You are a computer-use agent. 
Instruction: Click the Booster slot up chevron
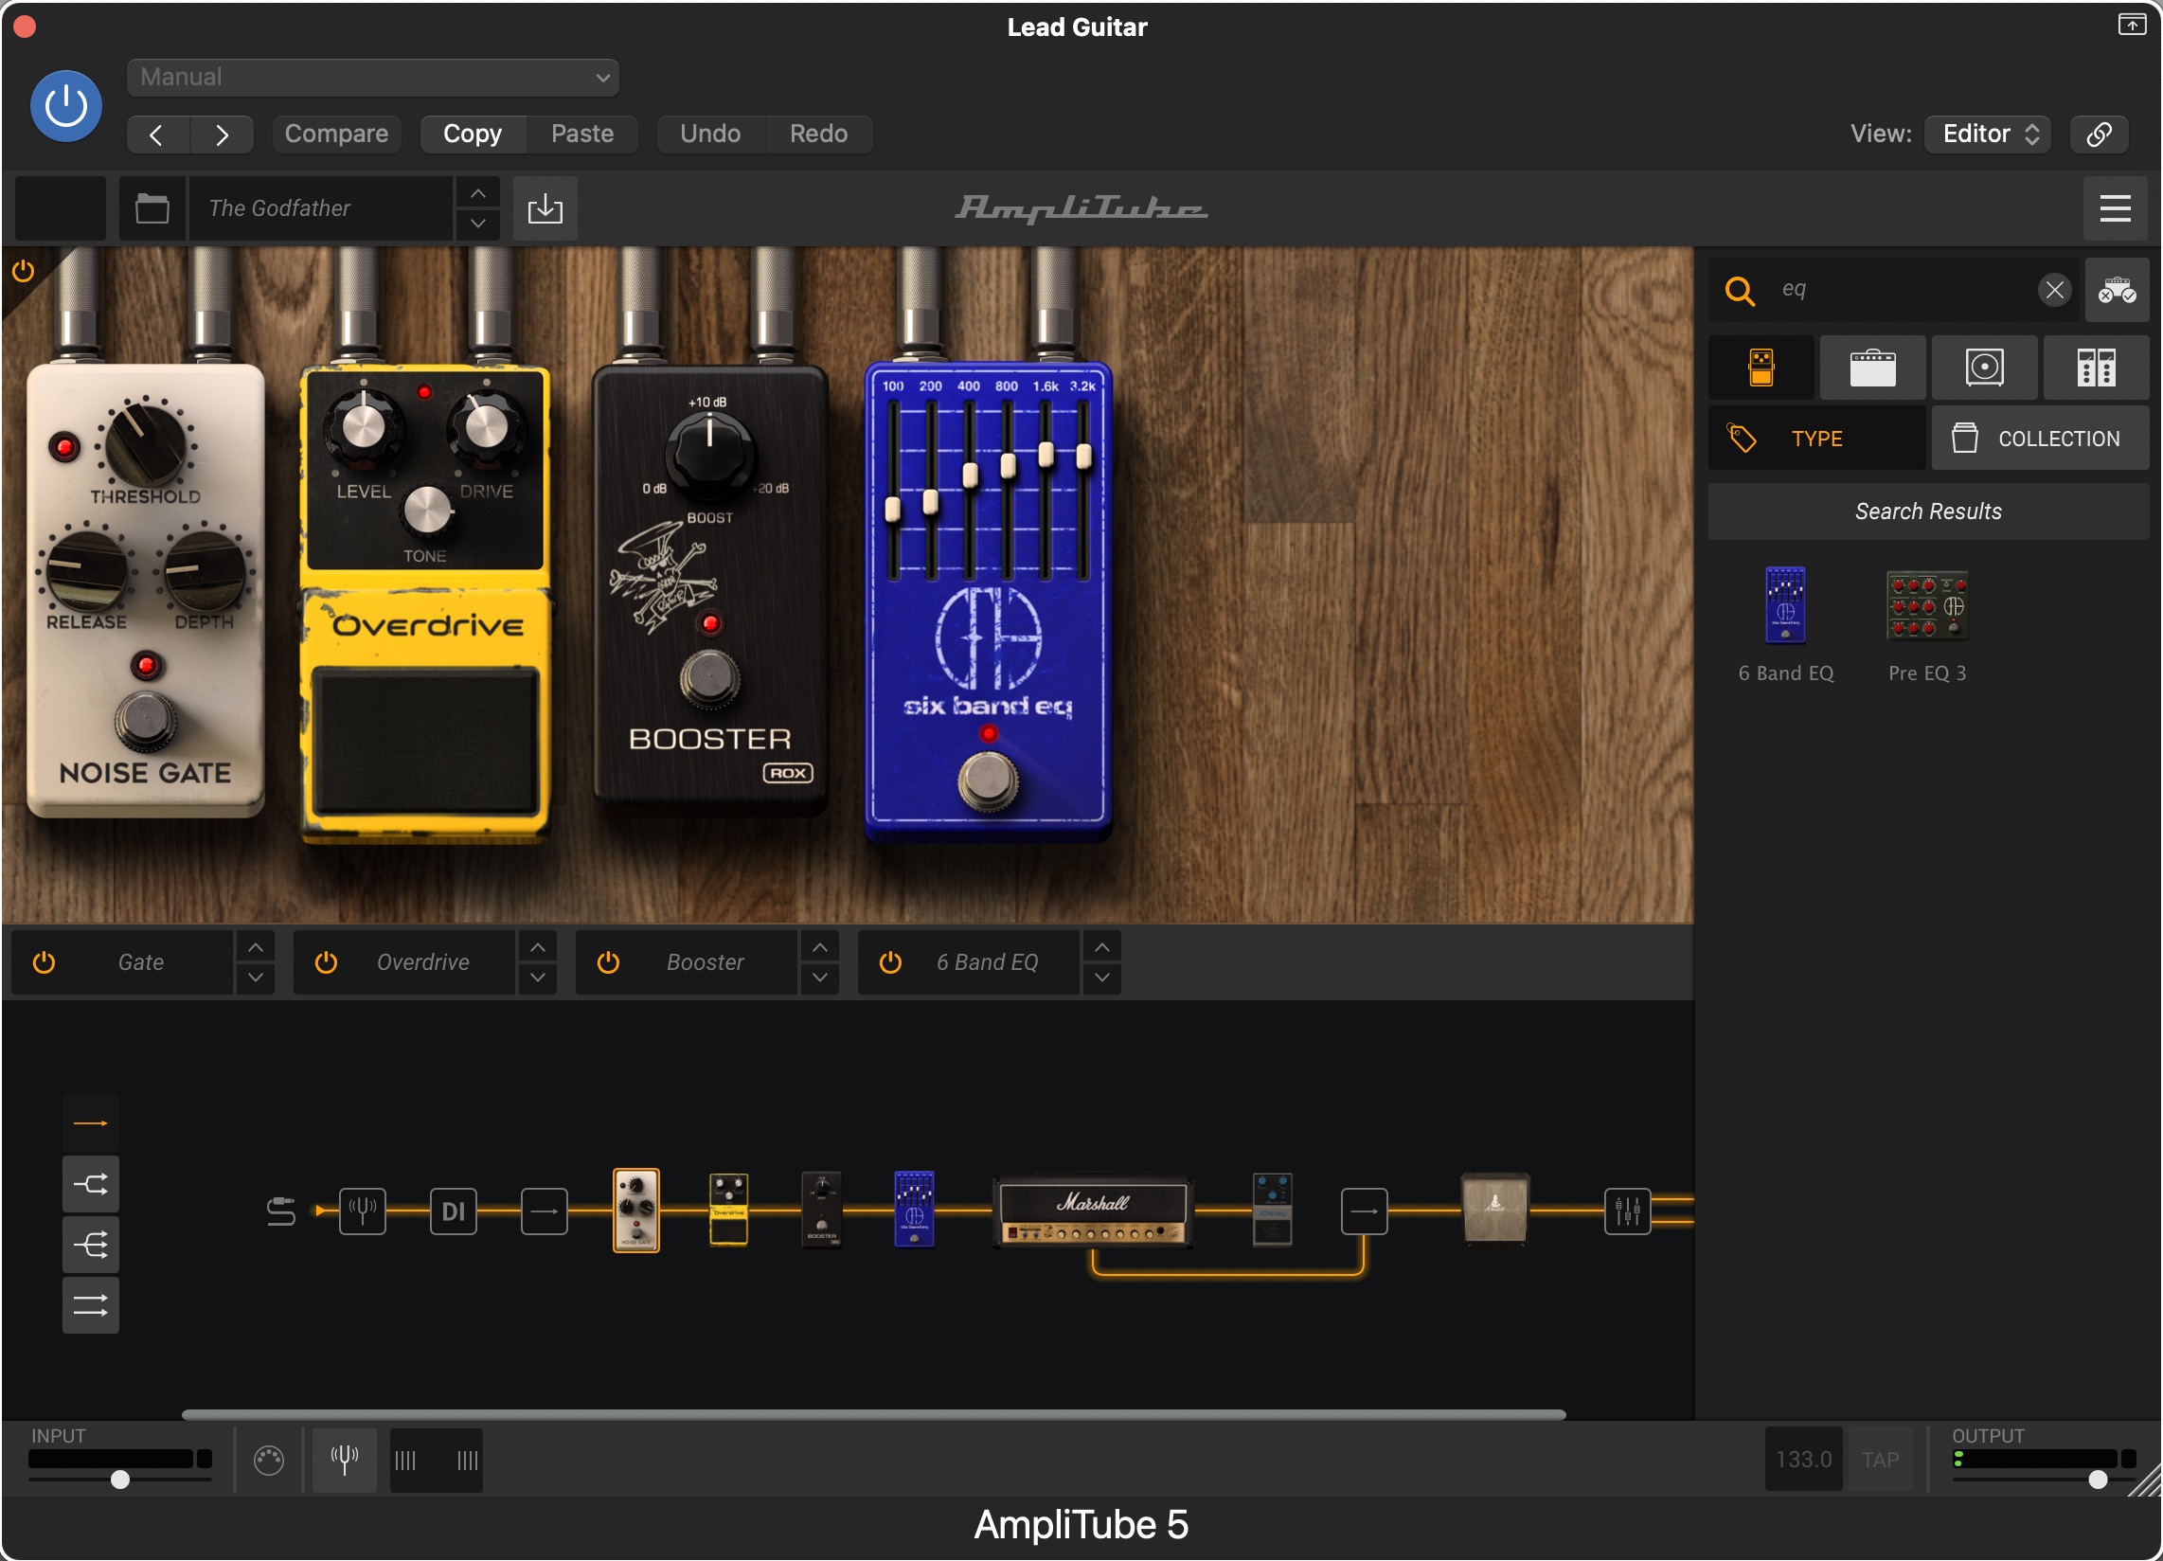820,947
